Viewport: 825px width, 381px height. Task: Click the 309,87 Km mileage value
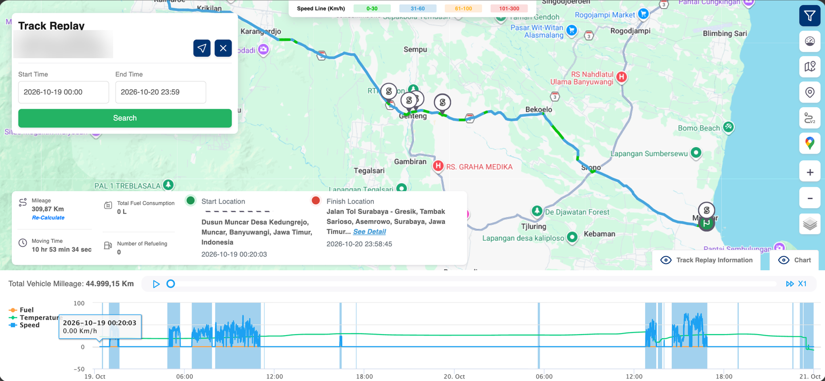[48, 209]
